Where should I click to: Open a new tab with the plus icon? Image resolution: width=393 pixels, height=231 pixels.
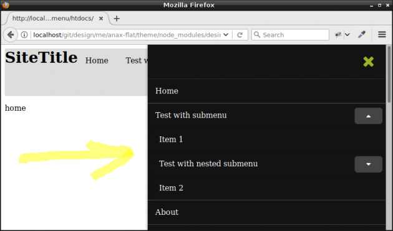click(117, 19)
